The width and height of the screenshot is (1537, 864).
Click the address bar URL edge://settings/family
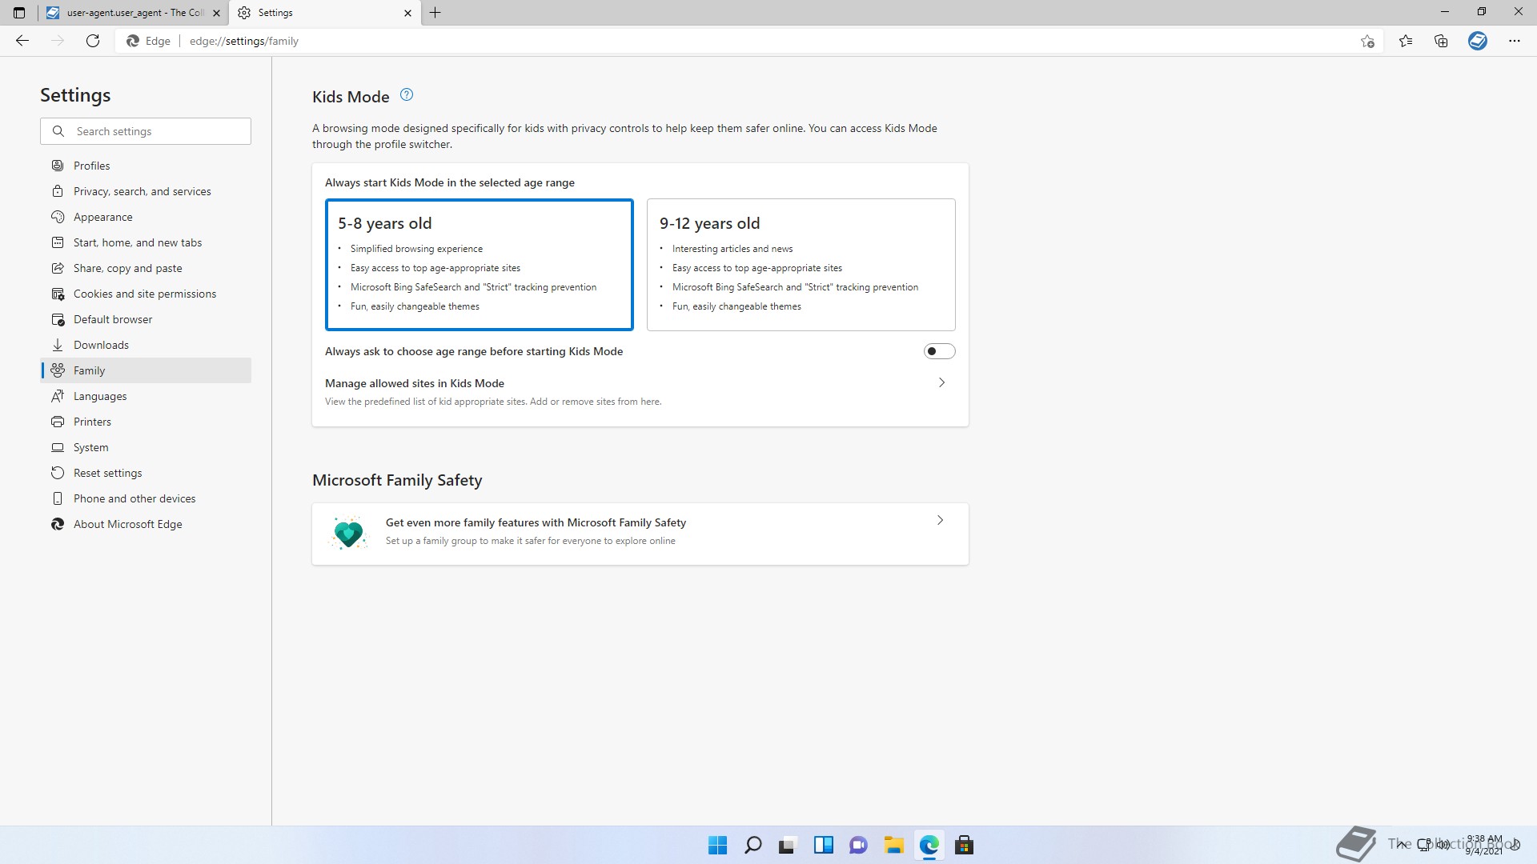[x=244, y=41]
